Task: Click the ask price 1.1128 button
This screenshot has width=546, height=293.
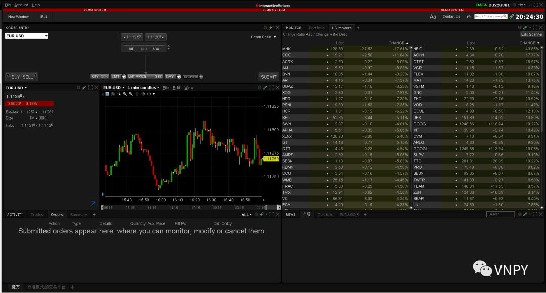Action: coord(155,37)
